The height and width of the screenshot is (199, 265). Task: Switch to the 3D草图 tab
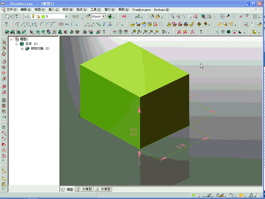coord(103,189)
